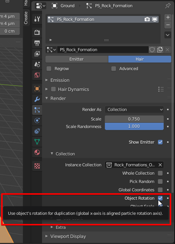Collapse the Collection subpanel
The image size is (175, 244).
pos(52,153)
